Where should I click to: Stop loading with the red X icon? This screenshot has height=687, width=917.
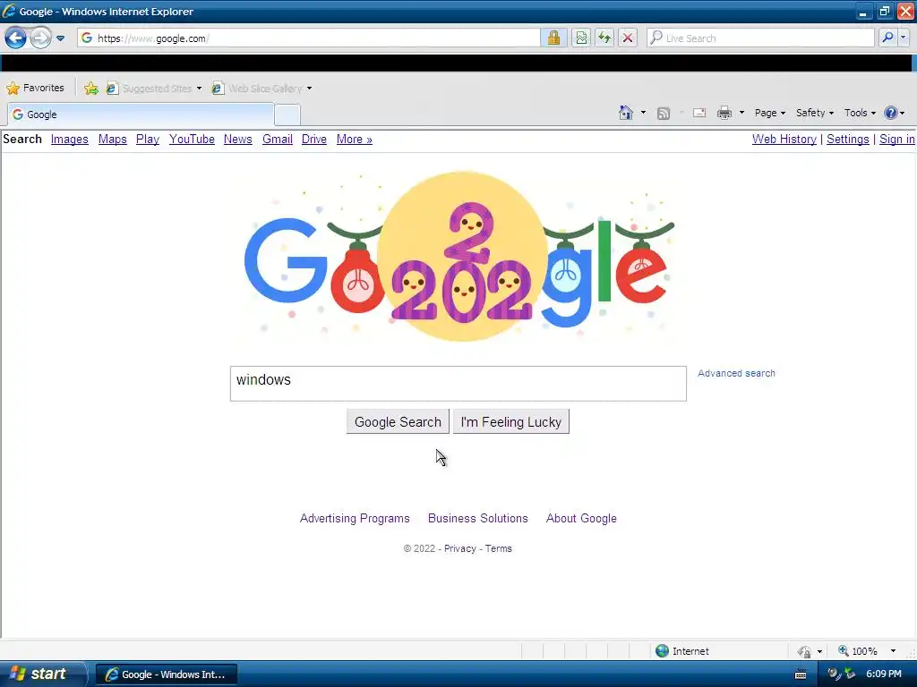click(x=628, y=38)
